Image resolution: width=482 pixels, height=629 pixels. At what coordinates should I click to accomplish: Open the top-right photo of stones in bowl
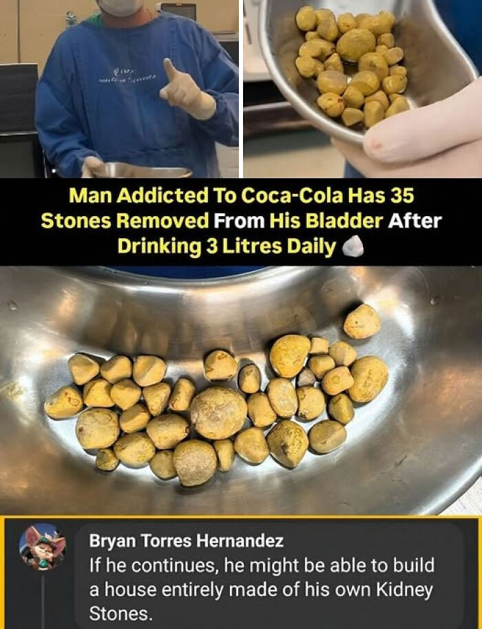tap(363, 89)
